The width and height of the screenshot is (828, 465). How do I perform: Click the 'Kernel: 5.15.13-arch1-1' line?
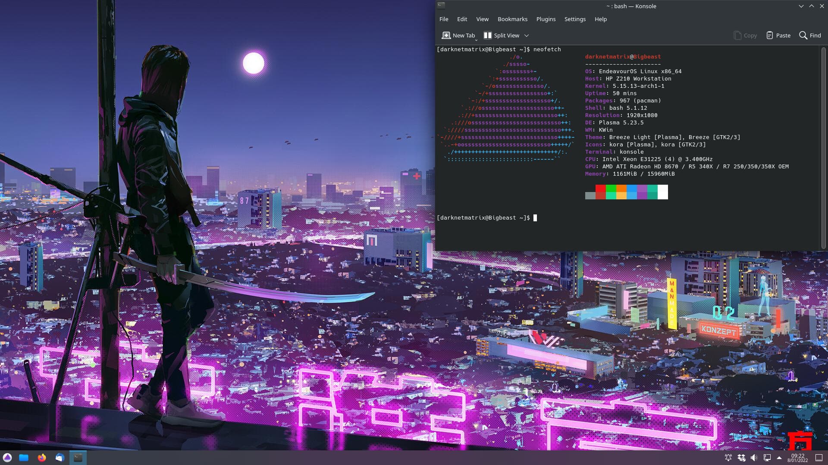[x=624, y=86]
